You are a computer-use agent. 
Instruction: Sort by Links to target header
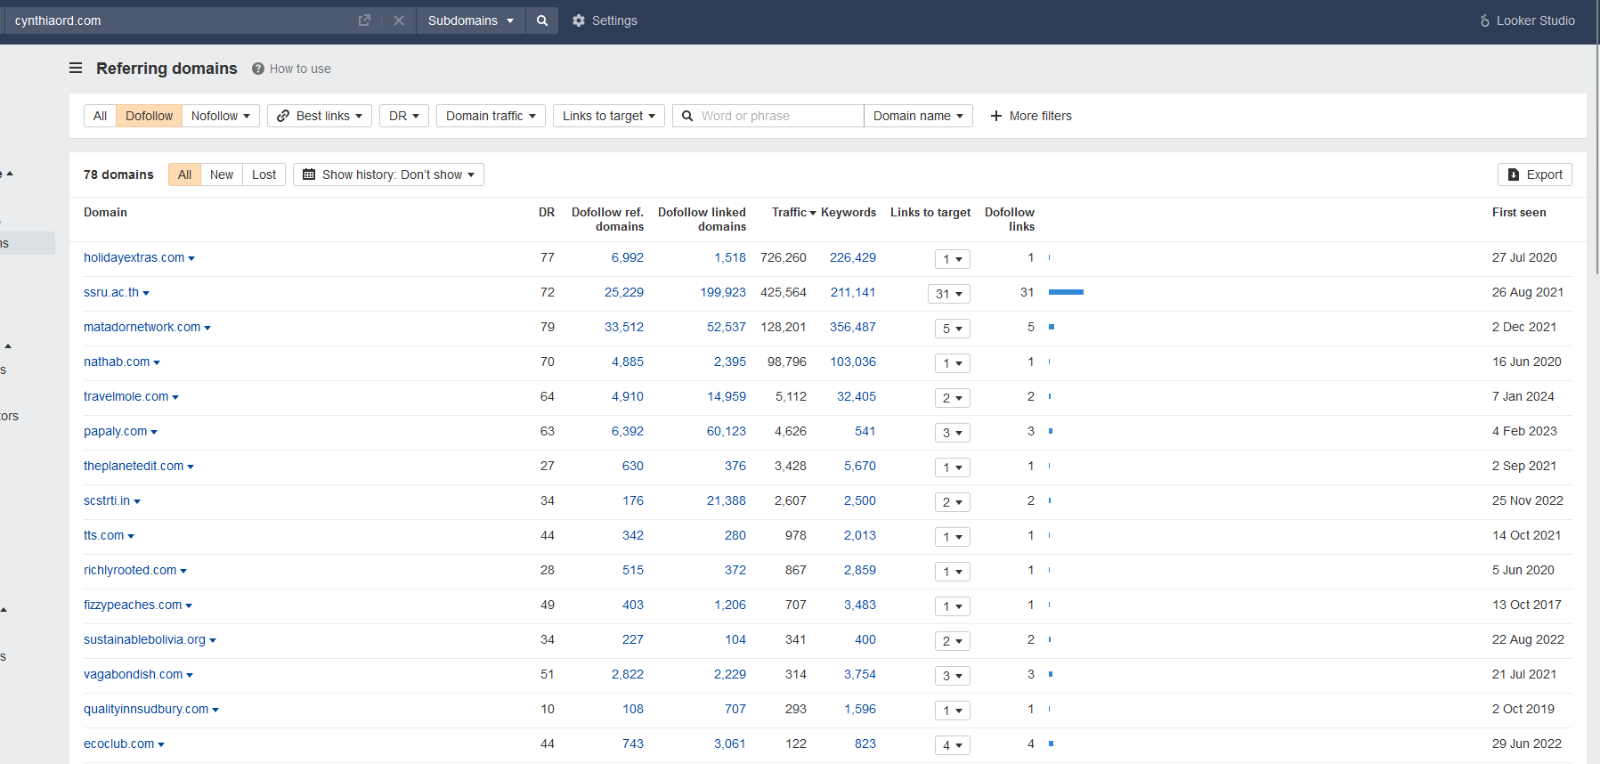[x=930, y=212]
